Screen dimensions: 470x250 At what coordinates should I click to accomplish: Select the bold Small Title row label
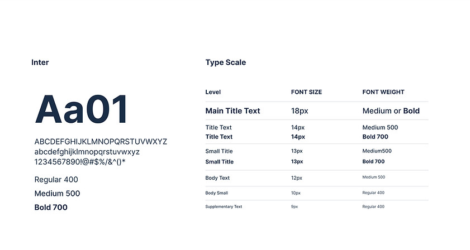pyautogui.click(x=219, y=162)
